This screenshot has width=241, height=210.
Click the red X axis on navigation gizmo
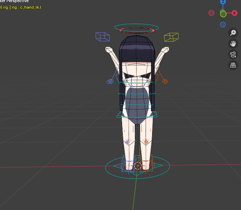pos(234,13)
